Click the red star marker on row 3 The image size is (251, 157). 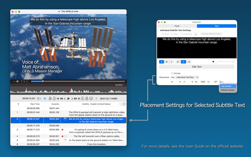coord(62,130)
